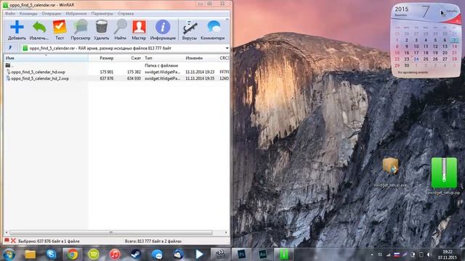Image resolution: width=465 pixels, height=261 pixels.
Task: Click the status bar drive icon
Action: pyautogui.click(x=7, y=241)
